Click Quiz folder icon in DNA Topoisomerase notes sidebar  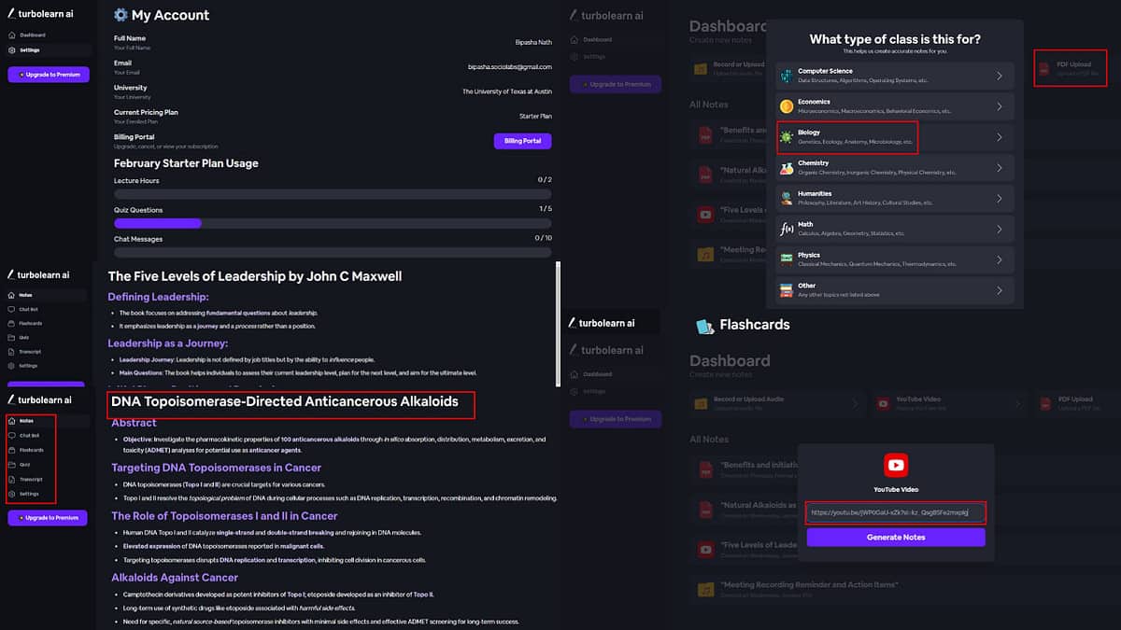pyautogui.click(x=11, y=464)
